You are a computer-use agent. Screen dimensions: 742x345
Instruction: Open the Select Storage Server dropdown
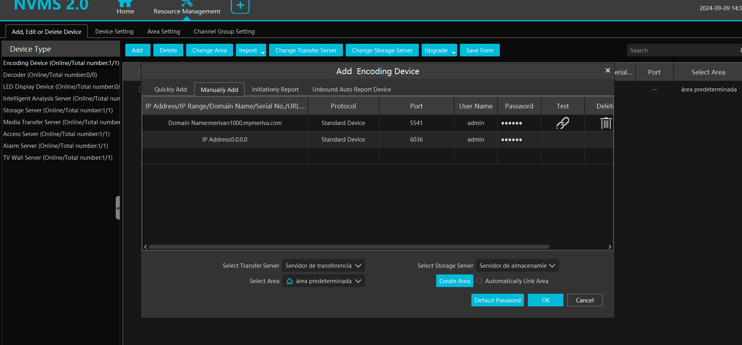point(517,266)
